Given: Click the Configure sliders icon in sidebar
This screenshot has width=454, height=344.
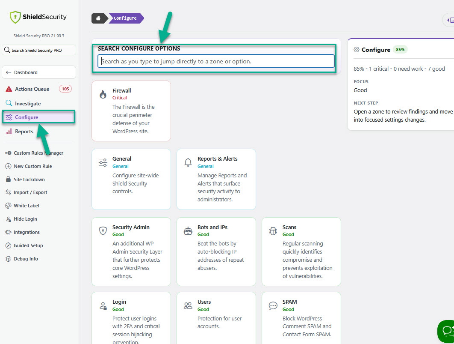Looking at the screenshot, I should click(9, 117).
